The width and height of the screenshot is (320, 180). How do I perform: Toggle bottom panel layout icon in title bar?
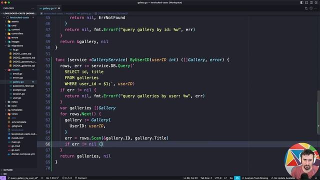pos(306,2)
